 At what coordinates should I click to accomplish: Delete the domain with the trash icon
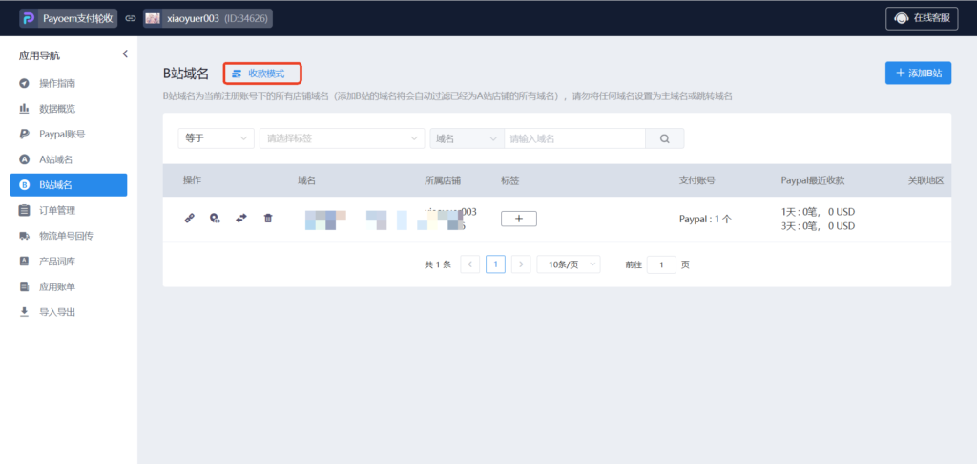[268, 219]
